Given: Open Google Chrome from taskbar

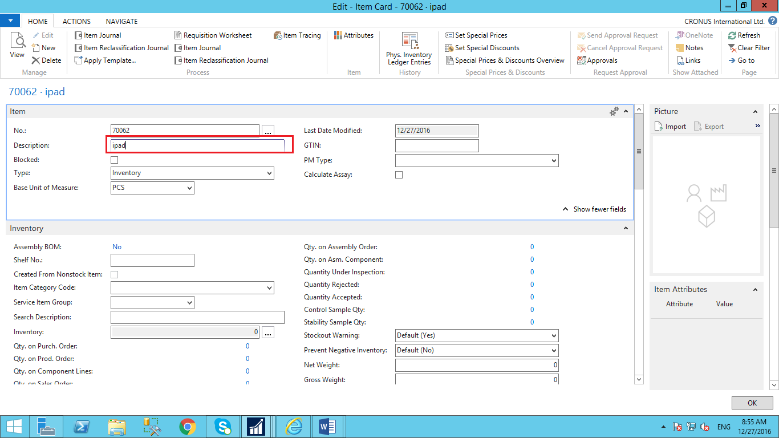Looking at the screenshot, I should point(188,427).
